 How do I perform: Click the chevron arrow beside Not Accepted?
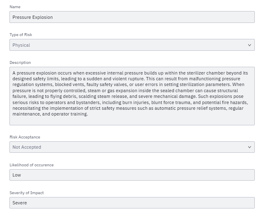pos(249,147)
